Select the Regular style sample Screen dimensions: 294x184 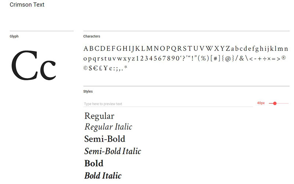[99, 116]
